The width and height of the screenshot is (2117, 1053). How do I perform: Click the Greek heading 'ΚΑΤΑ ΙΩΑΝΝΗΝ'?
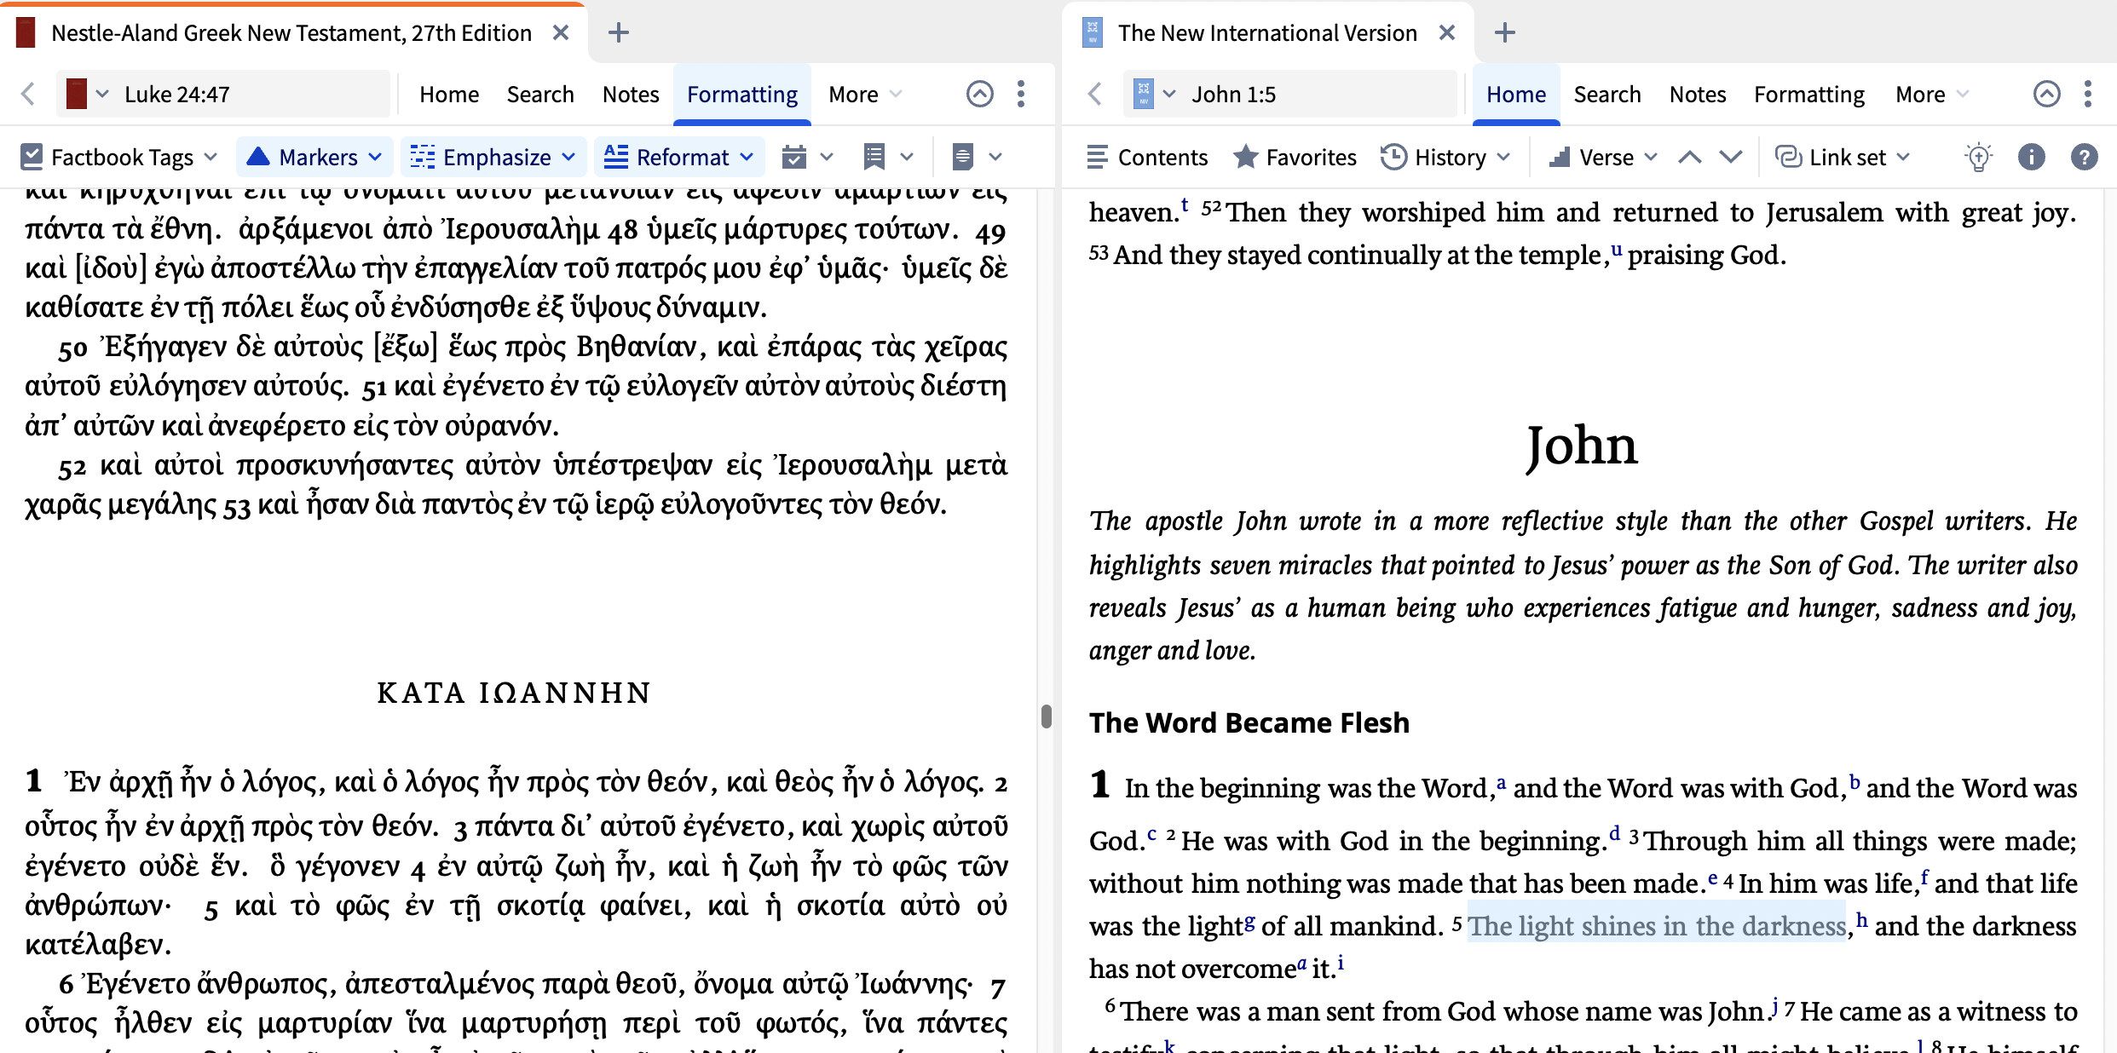515,693
